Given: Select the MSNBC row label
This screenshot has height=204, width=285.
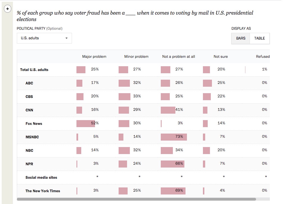Looking at the screenshot, I should point(32,137).
